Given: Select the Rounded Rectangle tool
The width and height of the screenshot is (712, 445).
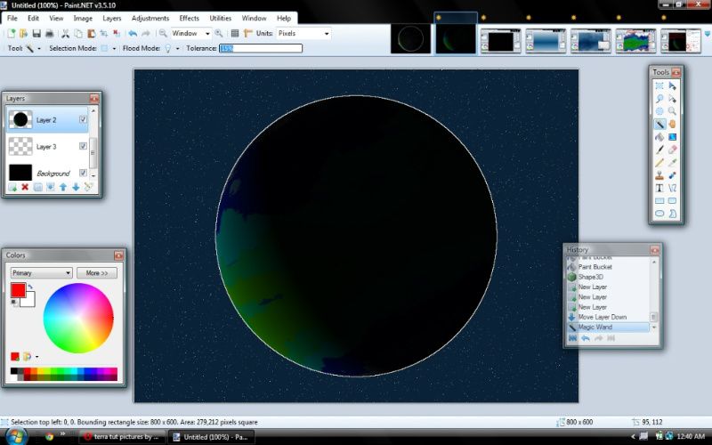Looking at the screenshot, I should tap(673, 201).
